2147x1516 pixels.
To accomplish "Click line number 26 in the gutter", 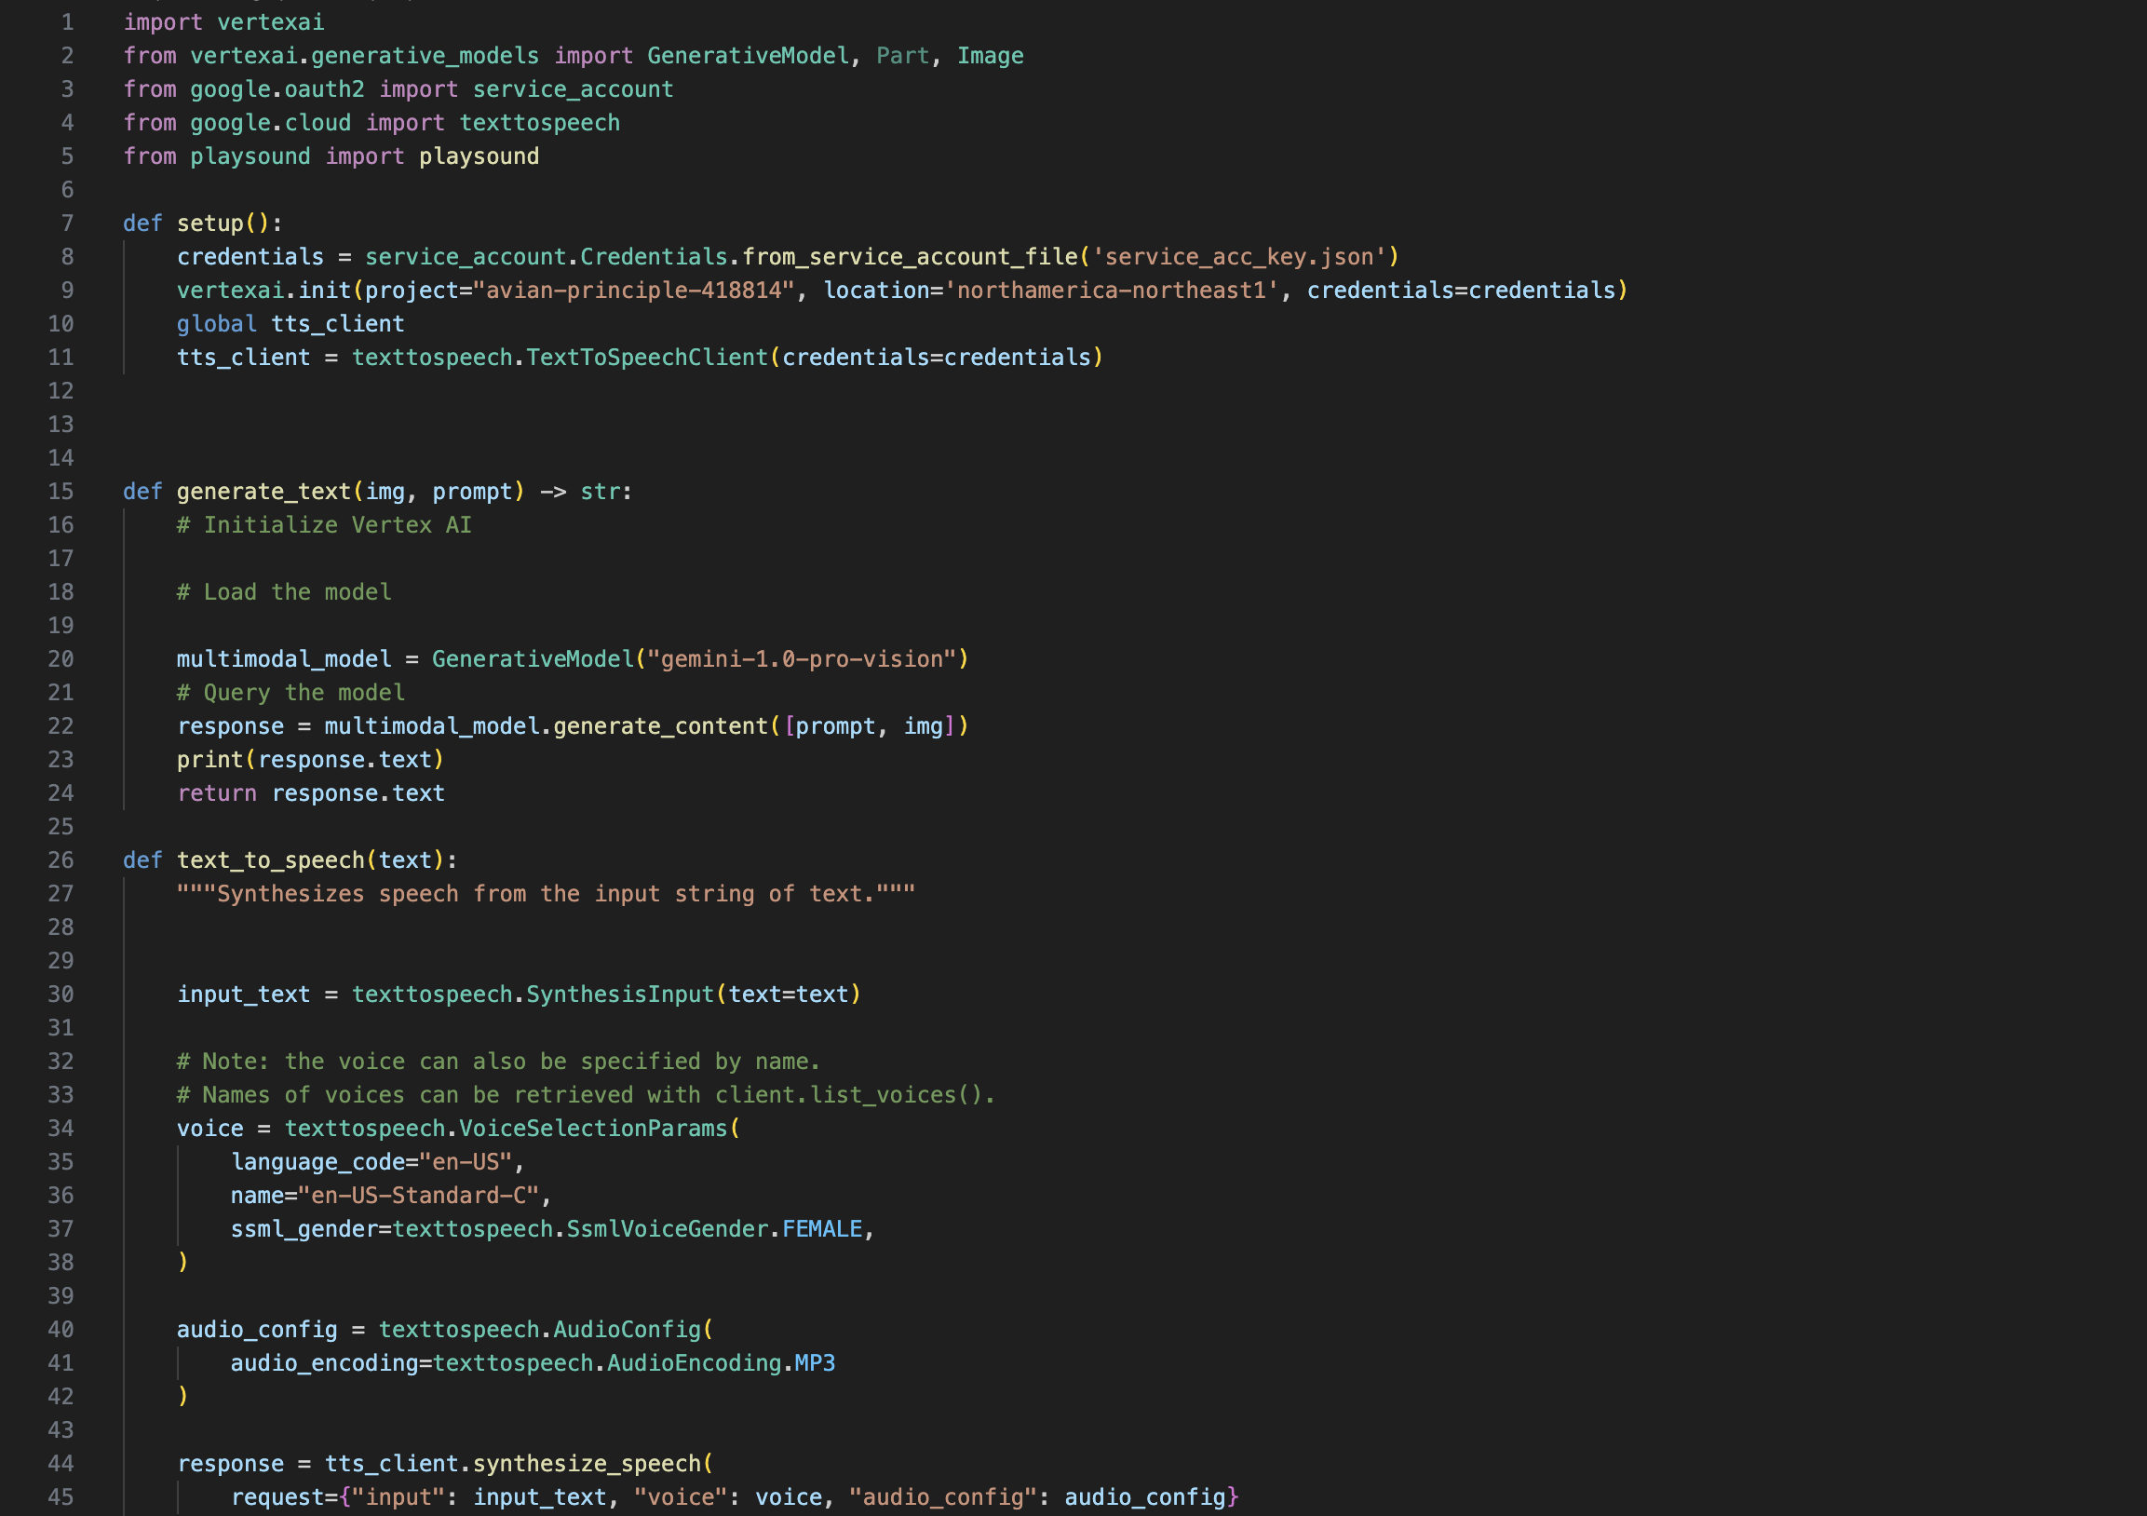I will pyautogui.click(x=61, y=860).
